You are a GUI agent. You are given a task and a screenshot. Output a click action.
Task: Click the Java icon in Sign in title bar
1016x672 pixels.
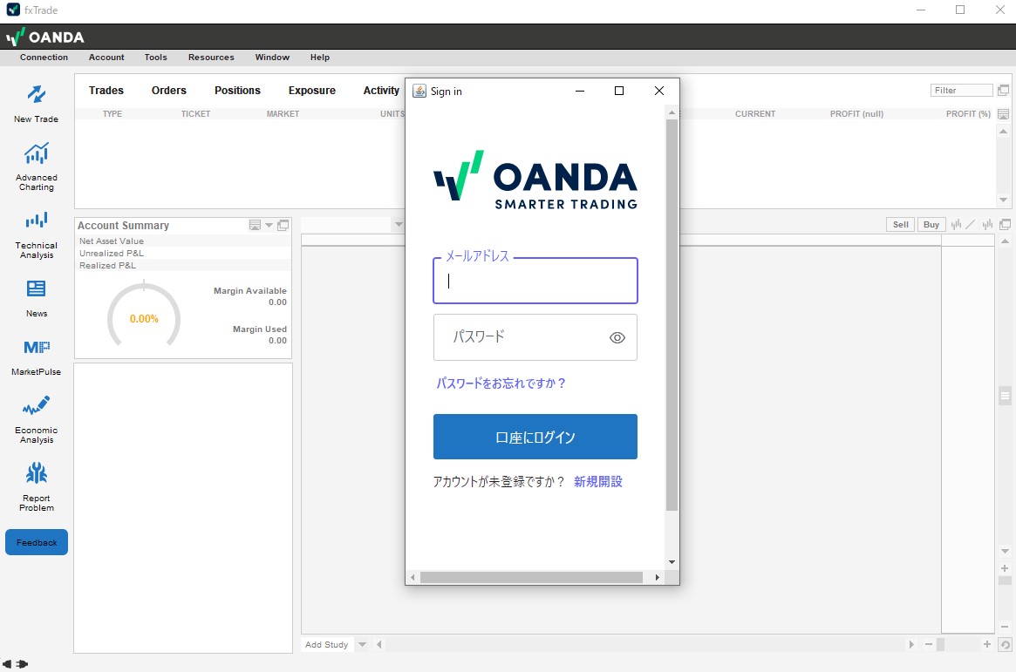click(x=419, y=91)
